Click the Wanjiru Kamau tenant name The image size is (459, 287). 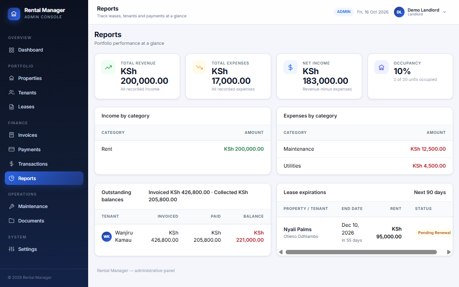(123, 236)
